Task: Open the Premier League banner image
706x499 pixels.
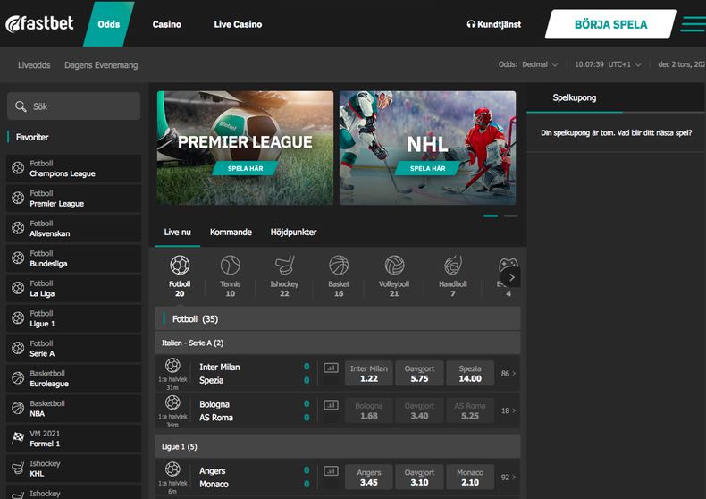Action: click(246, 148)
